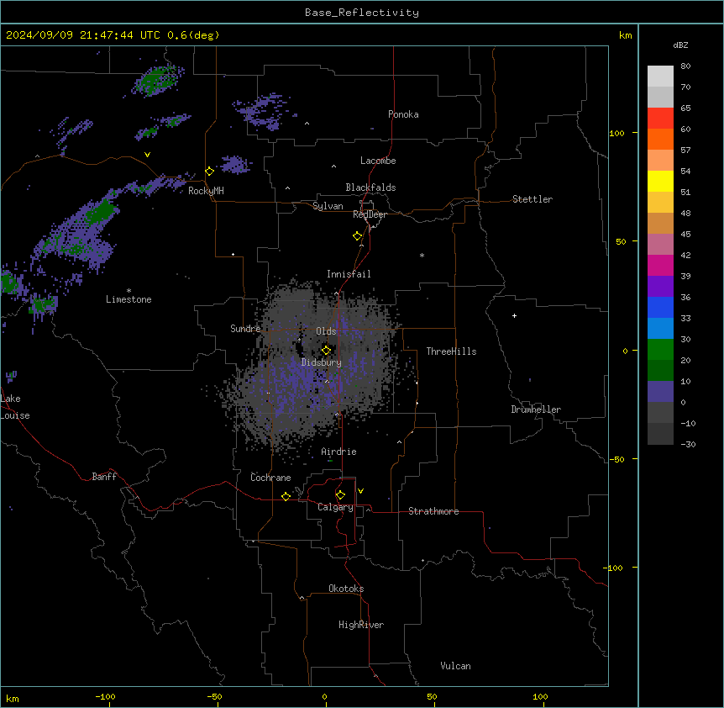Image resolution: width=724 pixels, height=708 pixels.
Task: Click the yellow diamond marker south of RedDeer
Action: 358,236
